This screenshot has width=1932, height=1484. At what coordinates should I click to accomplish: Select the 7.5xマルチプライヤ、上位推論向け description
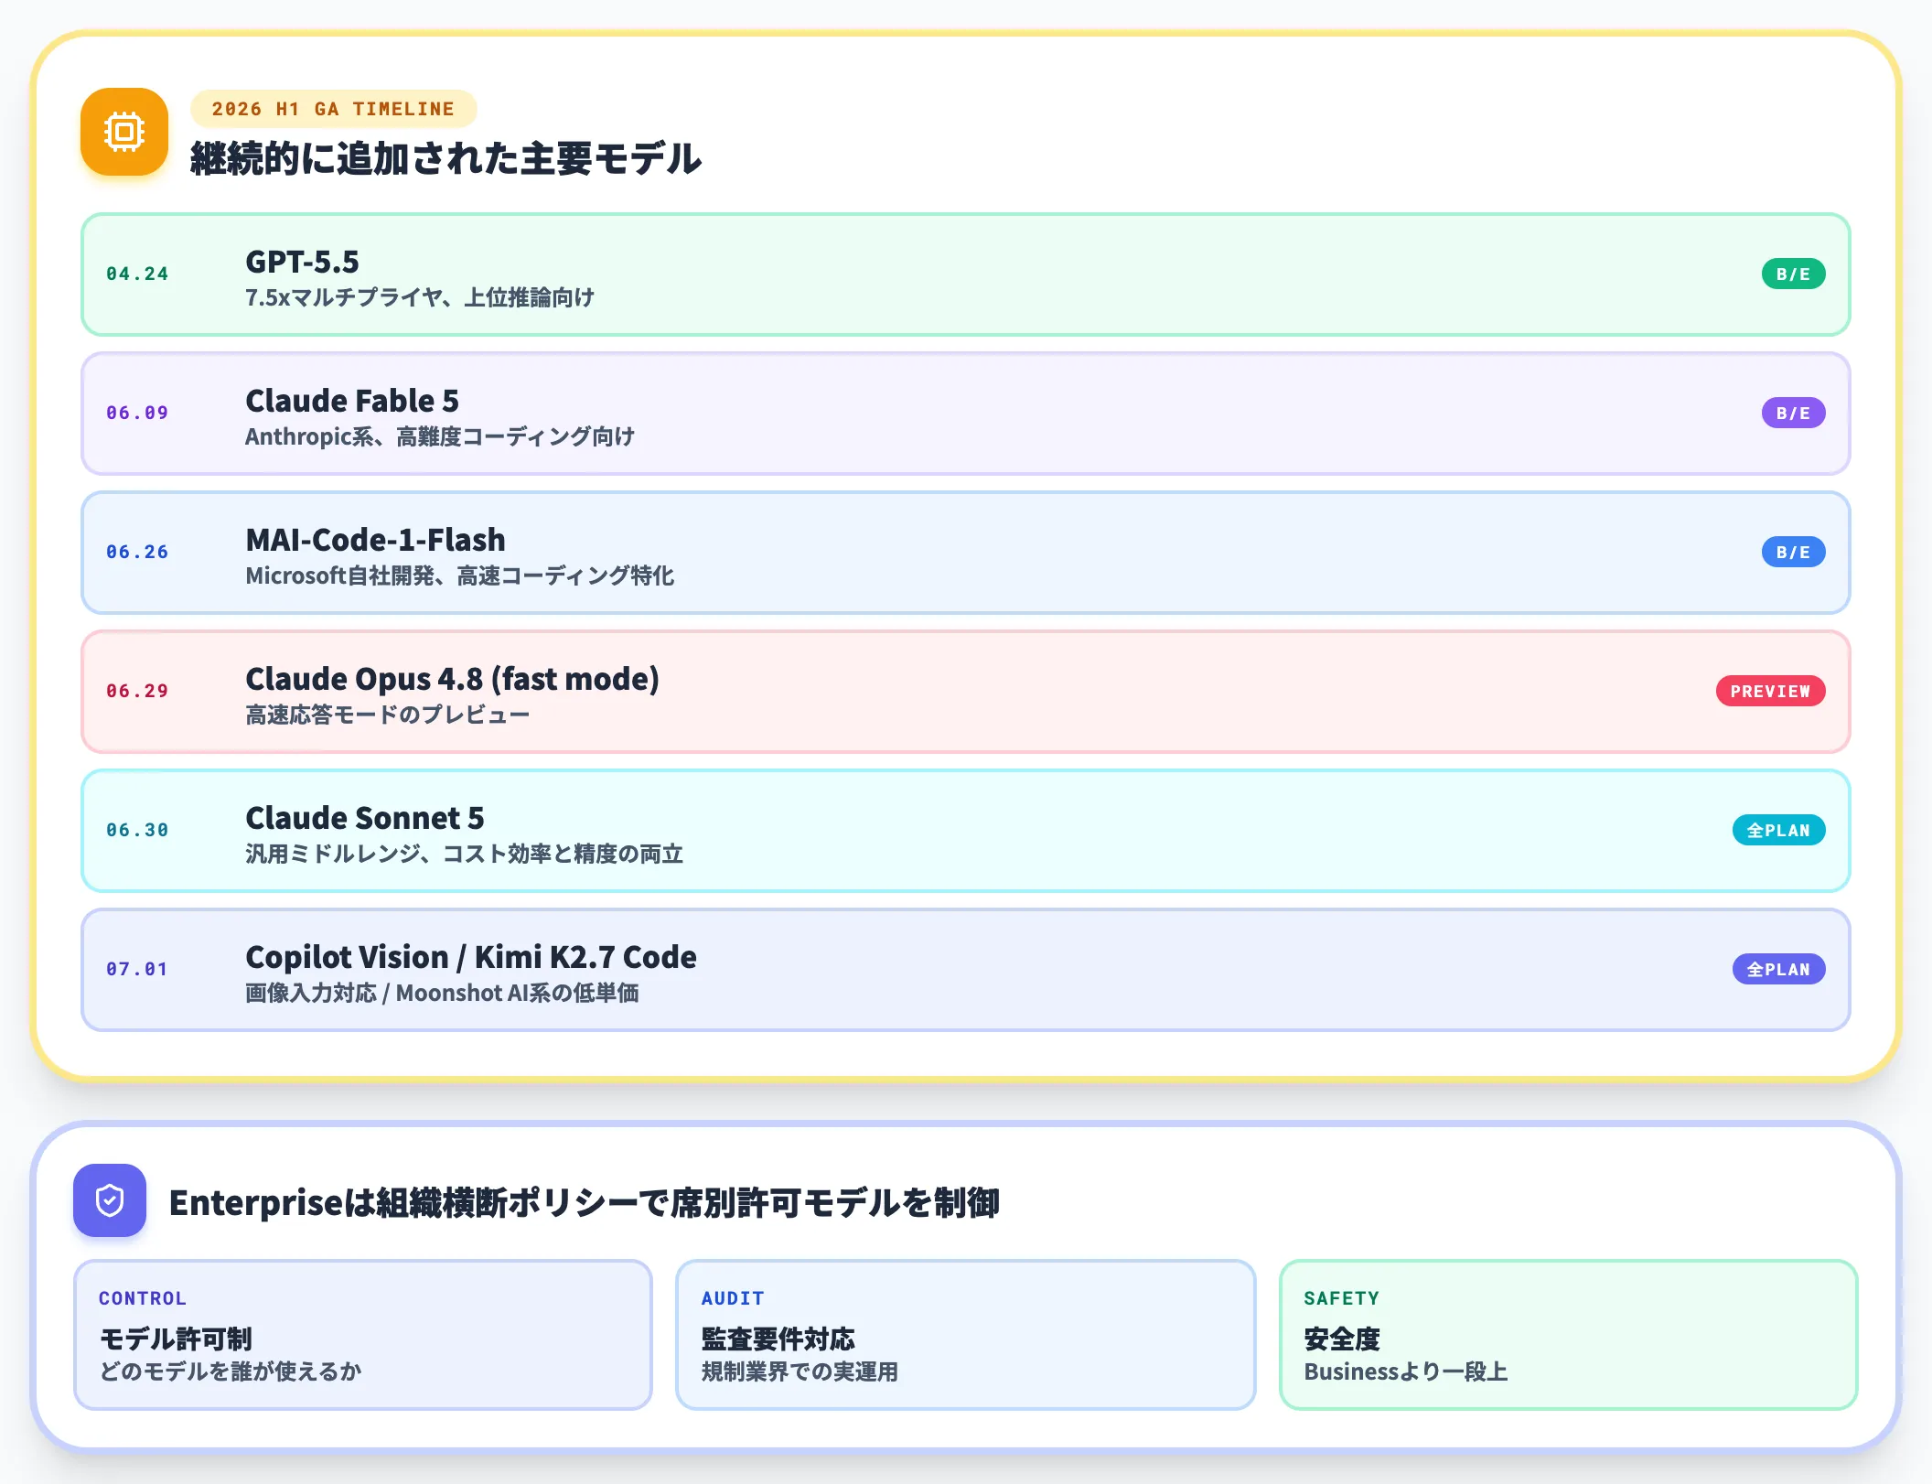(x=420, y=297)
